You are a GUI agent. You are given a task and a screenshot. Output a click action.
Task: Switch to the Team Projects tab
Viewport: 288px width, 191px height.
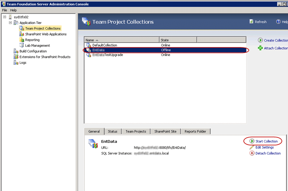point(136,131)
